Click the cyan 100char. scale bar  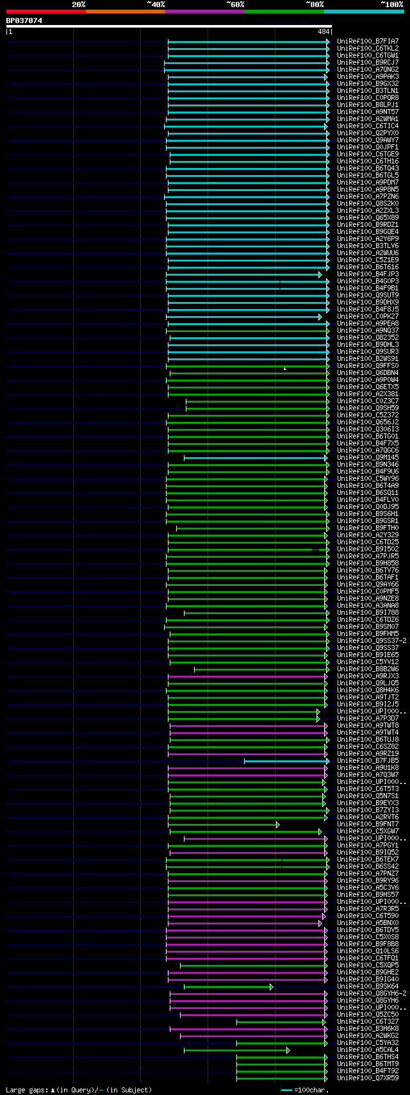click(286, 1090)
